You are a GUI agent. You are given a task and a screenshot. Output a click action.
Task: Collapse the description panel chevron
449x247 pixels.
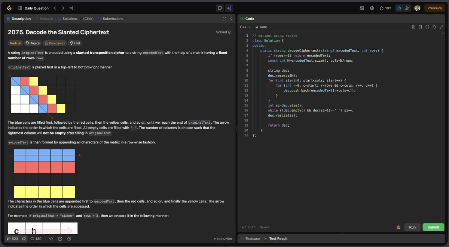[231, 19]
